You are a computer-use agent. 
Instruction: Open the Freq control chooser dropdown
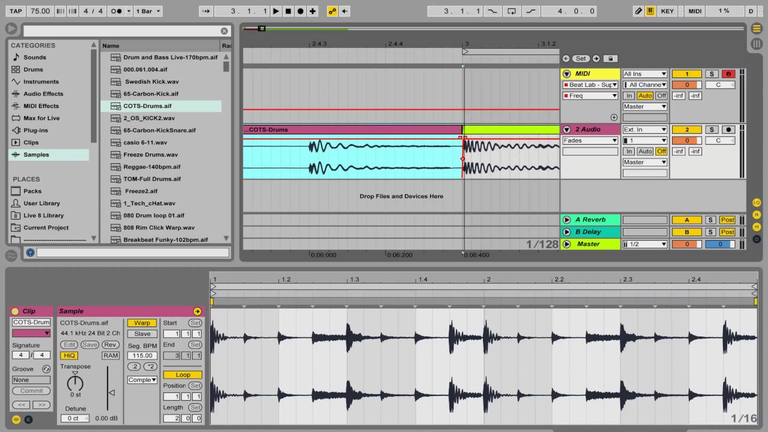pyautogui.click(x=590, y=95)
